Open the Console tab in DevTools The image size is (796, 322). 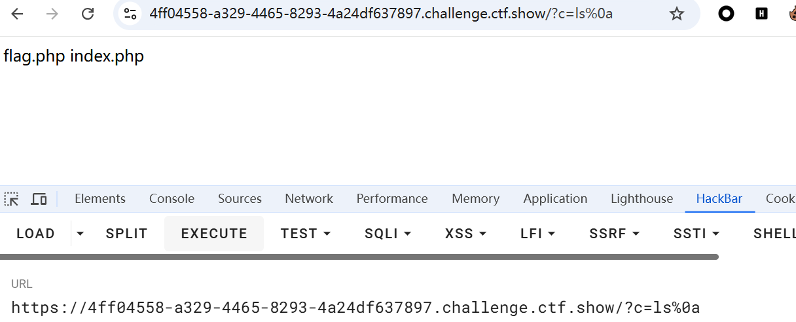pos(172,199)
